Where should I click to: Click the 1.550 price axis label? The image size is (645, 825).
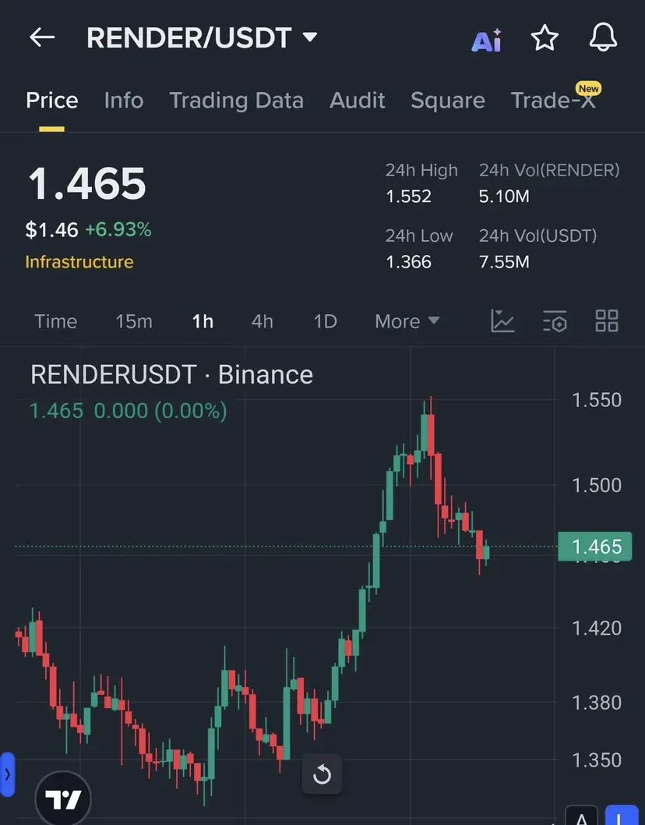pyautogui.click(x=597, y=400)
